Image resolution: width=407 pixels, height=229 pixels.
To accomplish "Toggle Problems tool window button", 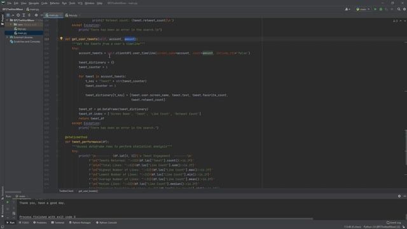I will pyautogui.click(x=40, y=223).
